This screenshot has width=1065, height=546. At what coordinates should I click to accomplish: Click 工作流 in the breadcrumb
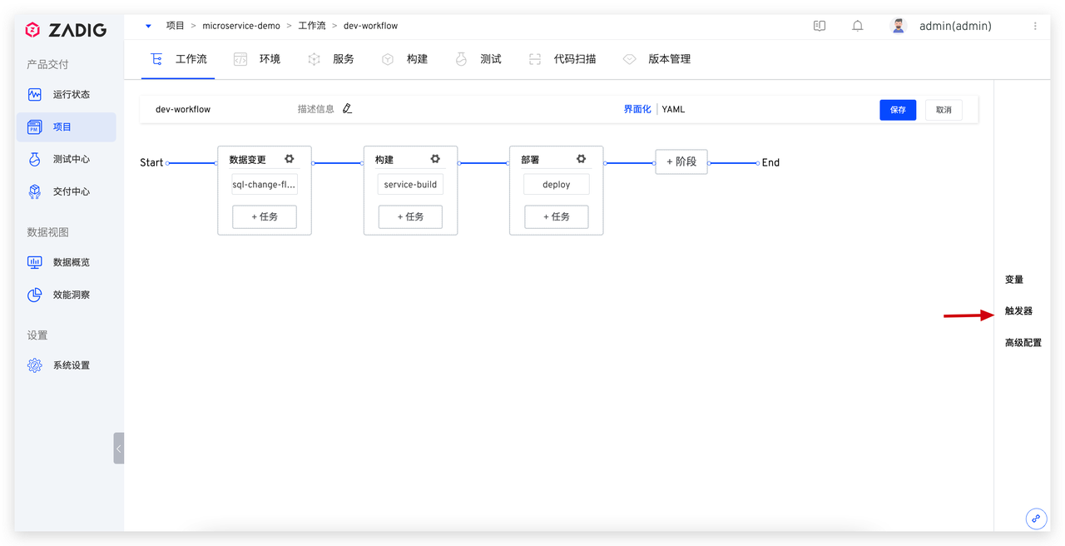click(312, 26)
